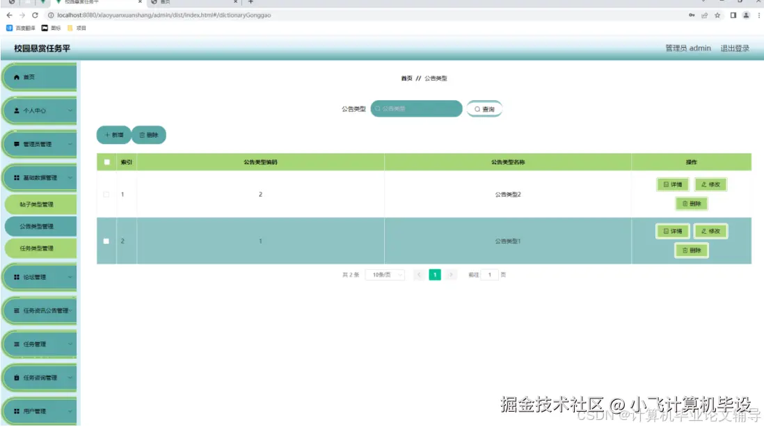Click the clipboard icon of 任务咨询管理

pos(17,378)
